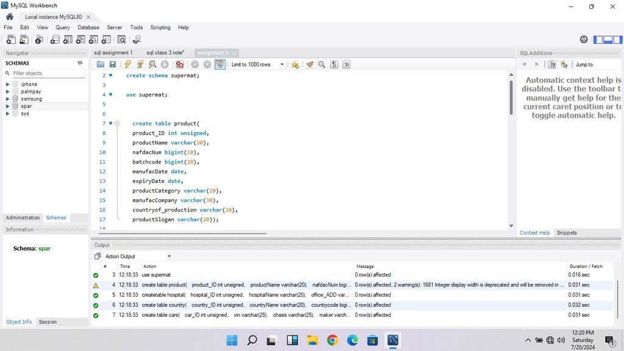
Task: Save the script to file
Action: 113,65
